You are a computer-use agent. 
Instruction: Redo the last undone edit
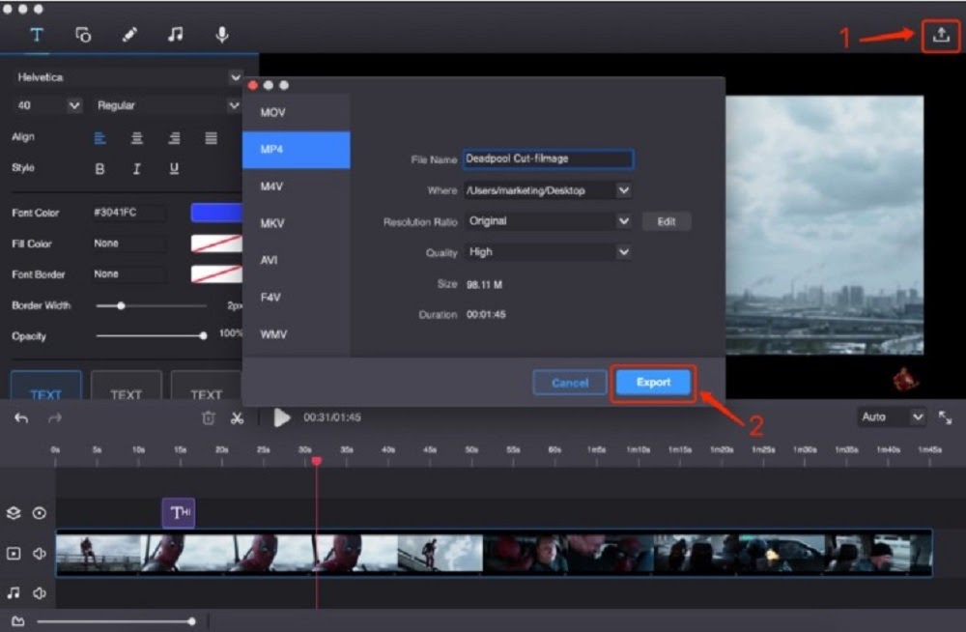(x=55, y=418)
